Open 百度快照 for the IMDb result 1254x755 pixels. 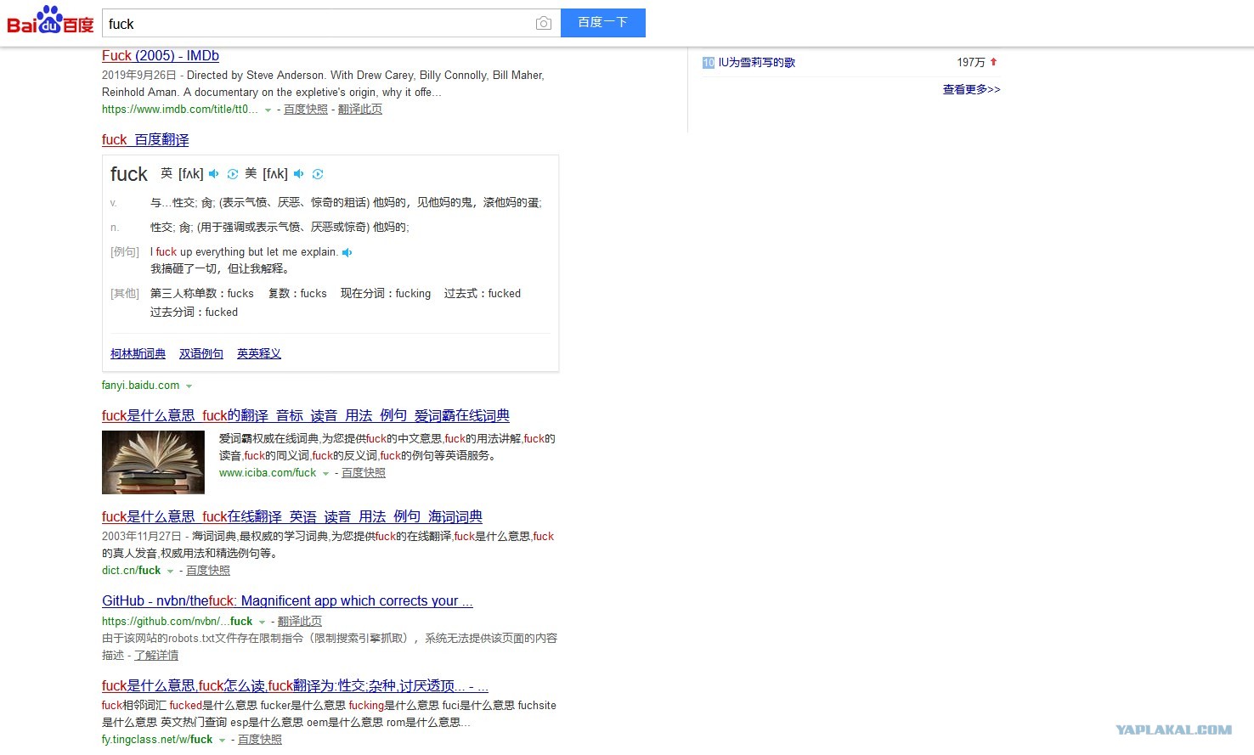tap(306, 110)
